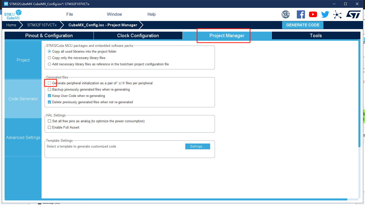The width and height of the screenshot is (365, 205).
Task: Toggle Backup previously generated files checkbox
Action: [x=49, y=89]
